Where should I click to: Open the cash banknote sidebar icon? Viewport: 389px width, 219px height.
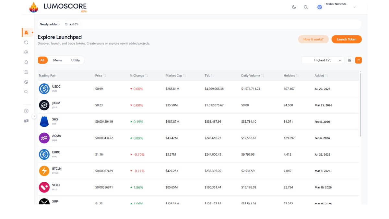(26, 121)
